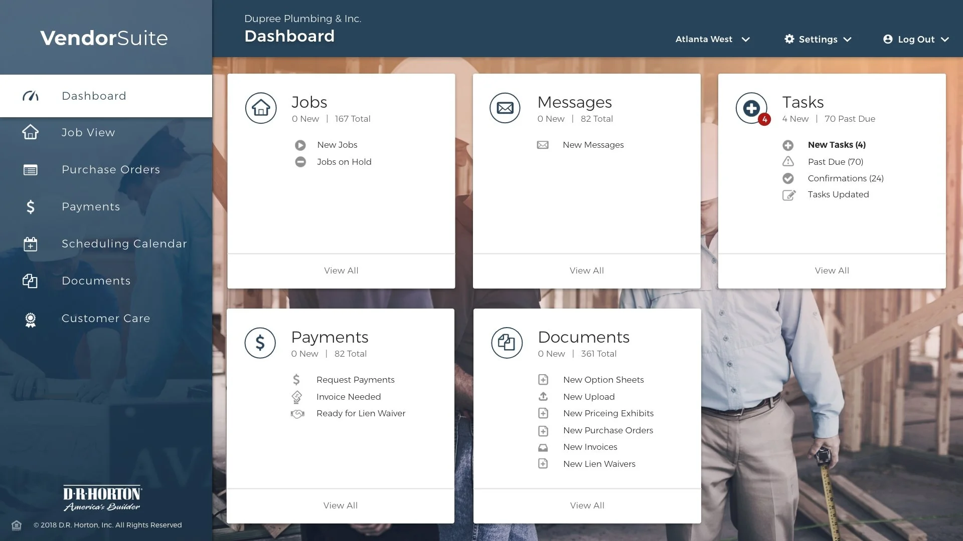963x541 pixels.
Task: Expand the Log Out dropdown
Action: tap(916, 39)
